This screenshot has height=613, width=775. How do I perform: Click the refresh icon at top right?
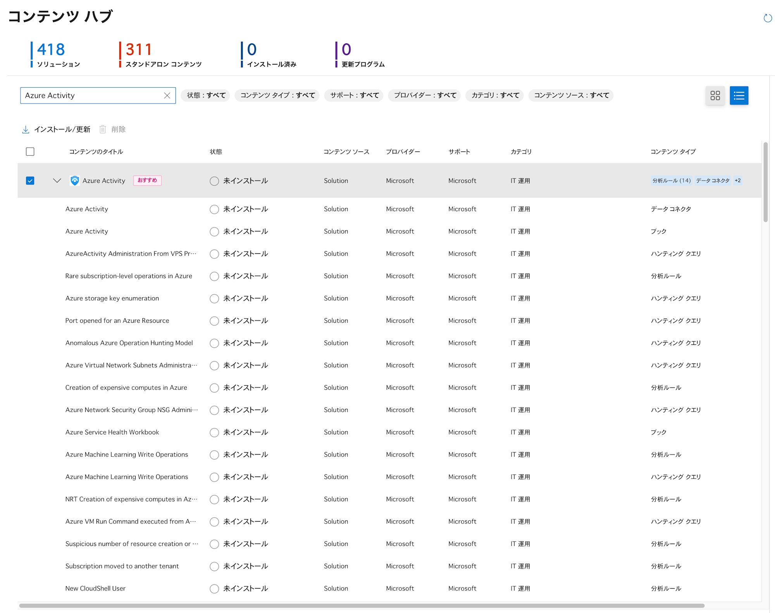click(767, 18)
